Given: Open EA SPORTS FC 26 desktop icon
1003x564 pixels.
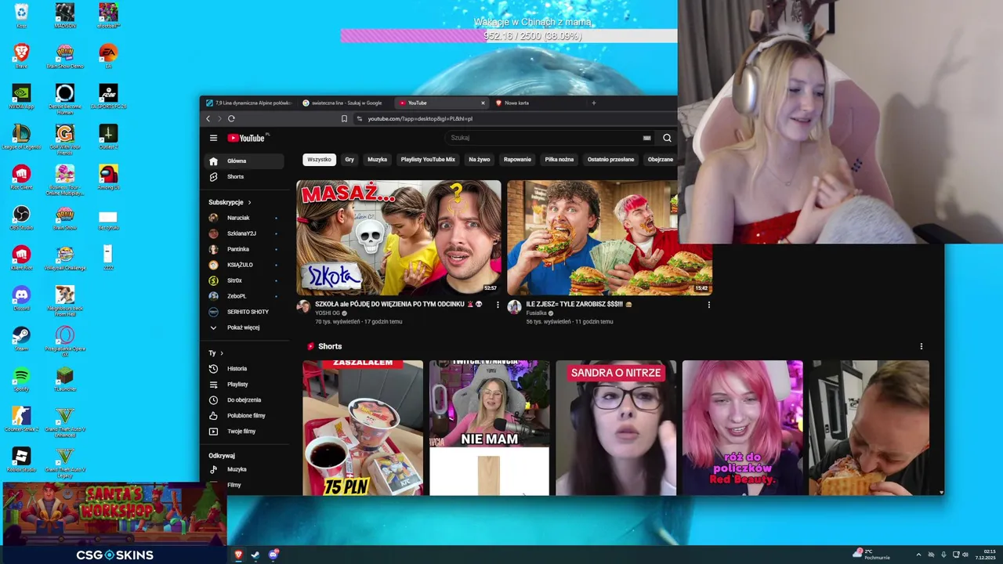Looking at the screenshot, I should [108, 96].
